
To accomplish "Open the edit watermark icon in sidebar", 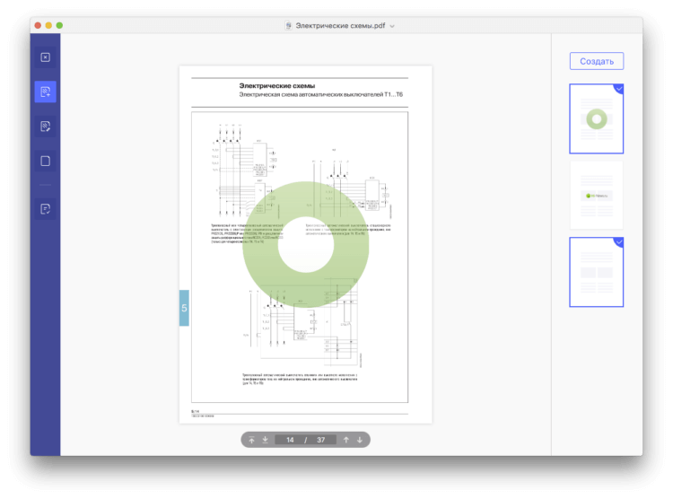I will tap(45, 127).
